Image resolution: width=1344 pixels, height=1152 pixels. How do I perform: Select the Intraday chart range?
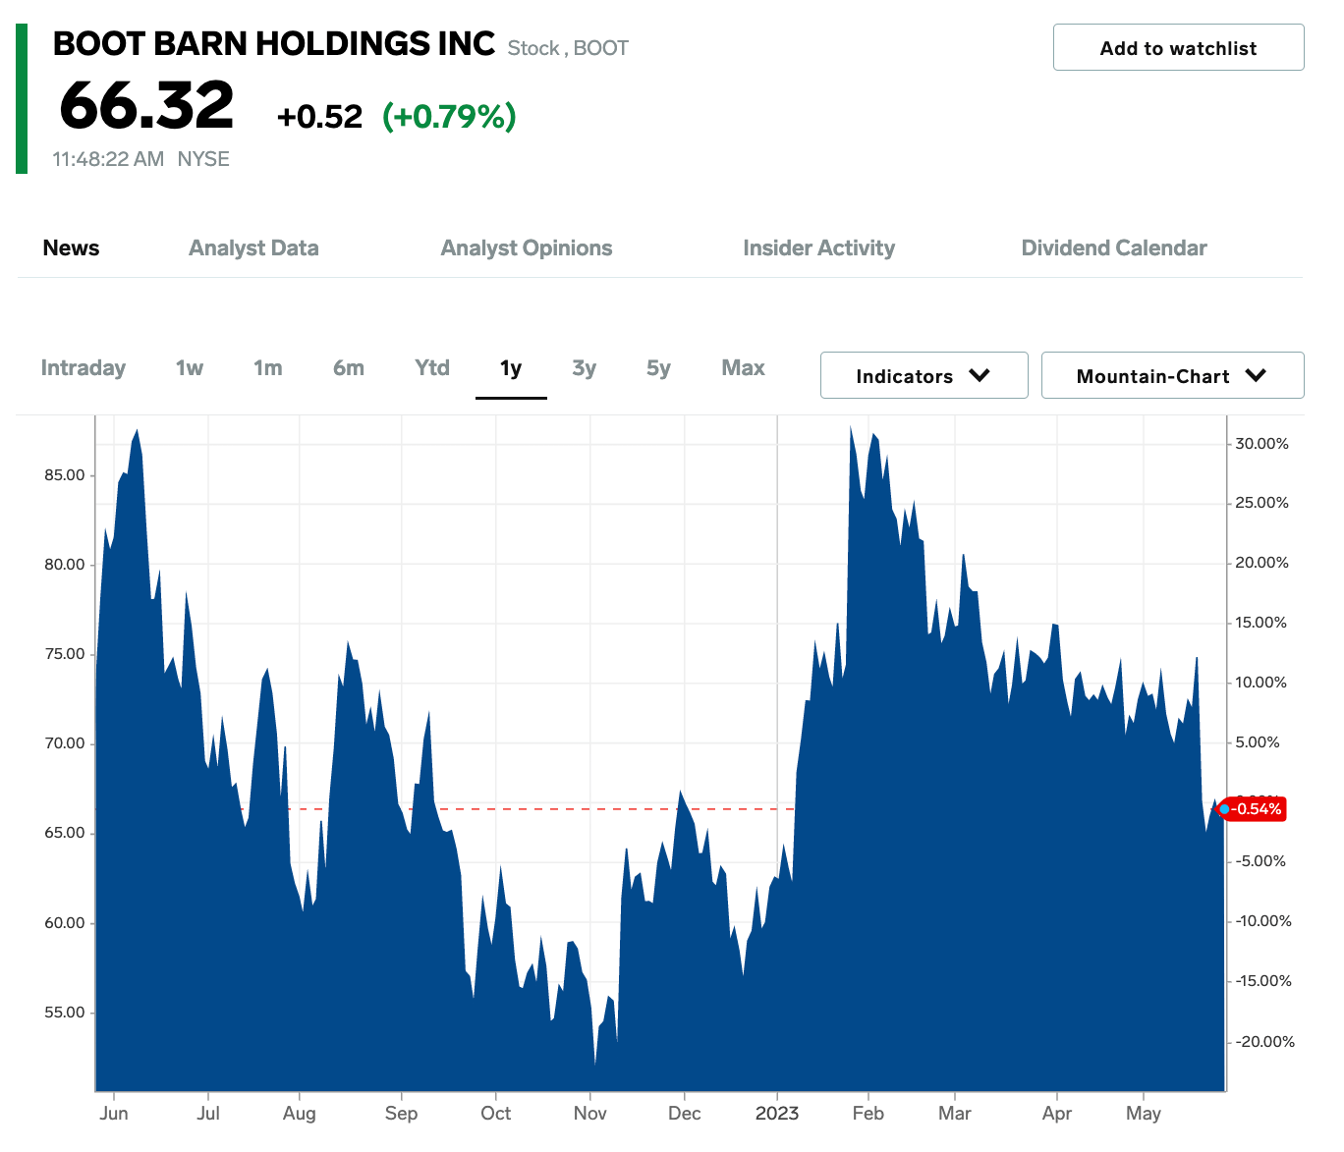coord(84,367)
